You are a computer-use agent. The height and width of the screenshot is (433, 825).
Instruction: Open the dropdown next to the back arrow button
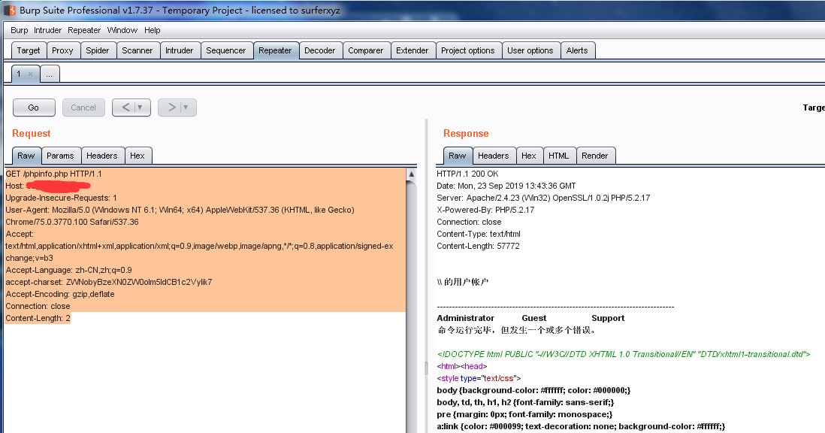tap(139, 107)
